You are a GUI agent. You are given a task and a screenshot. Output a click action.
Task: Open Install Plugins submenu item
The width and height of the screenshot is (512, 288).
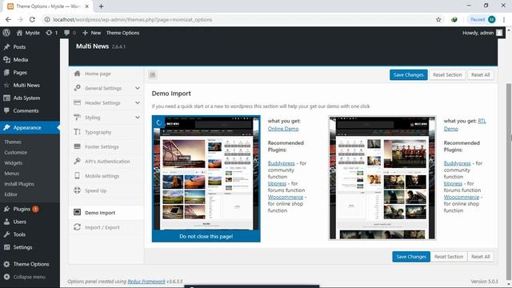pyautogui.click(x=19, y=183)
